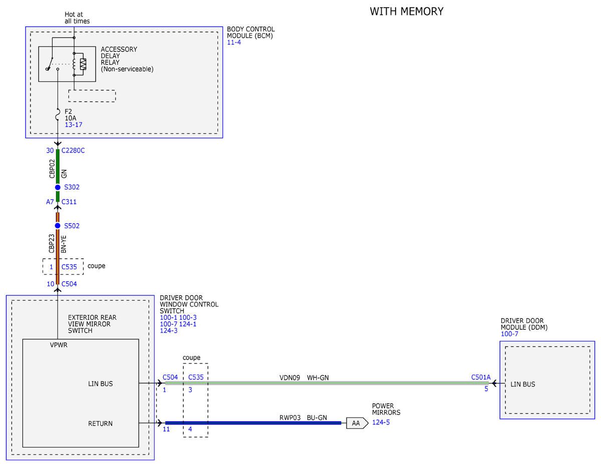Select the RWP03 BU-GN wire label
This screenshot has height=464, width=601.
click(304, 417)
